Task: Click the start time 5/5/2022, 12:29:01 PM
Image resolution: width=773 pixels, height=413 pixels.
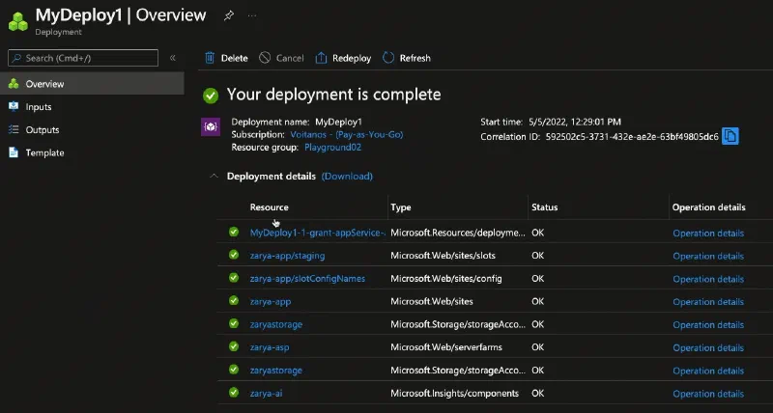Action: [x=575, y=123]
